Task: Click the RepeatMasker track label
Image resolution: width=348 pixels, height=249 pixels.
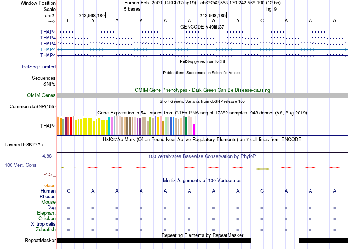Action: pos(40,240)
